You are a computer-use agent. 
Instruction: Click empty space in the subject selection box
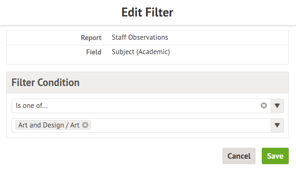[178, 125]
